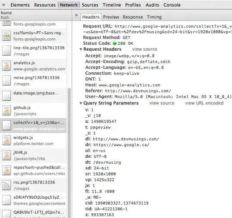Collapse the Query String Parameters section
232x218 pixels.
coord(81,103)
